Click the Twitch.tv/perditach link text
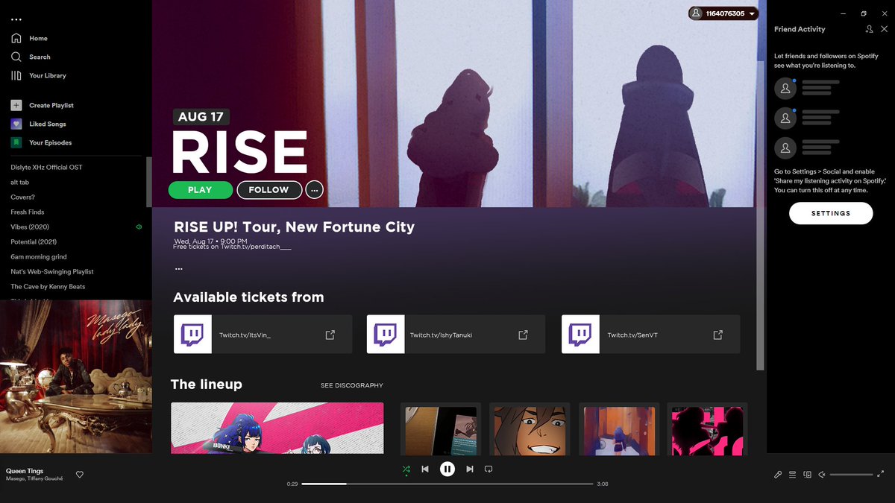The width and height of the screenshot is (895, 503). point(256,247)
